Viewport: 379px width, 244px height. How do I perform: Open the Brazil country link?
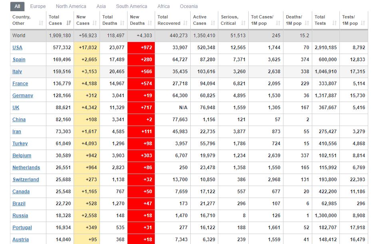point(19,204)
